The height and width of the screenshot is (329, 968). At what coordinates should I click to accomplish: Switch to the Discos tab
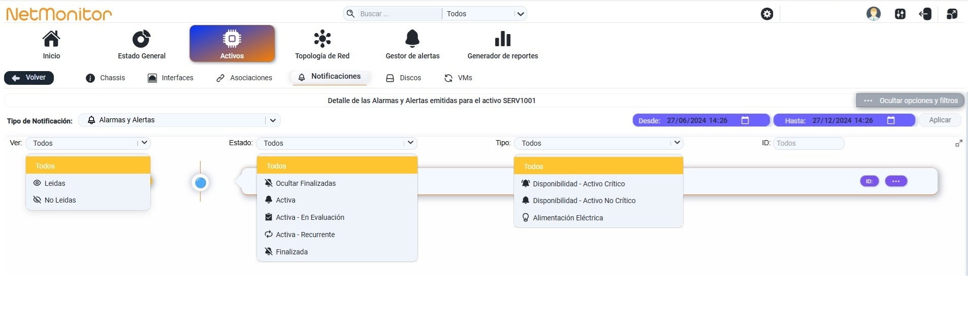click(x=404, y=78)
